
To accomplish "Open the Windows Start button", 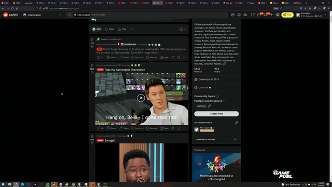I will point(3,184).
